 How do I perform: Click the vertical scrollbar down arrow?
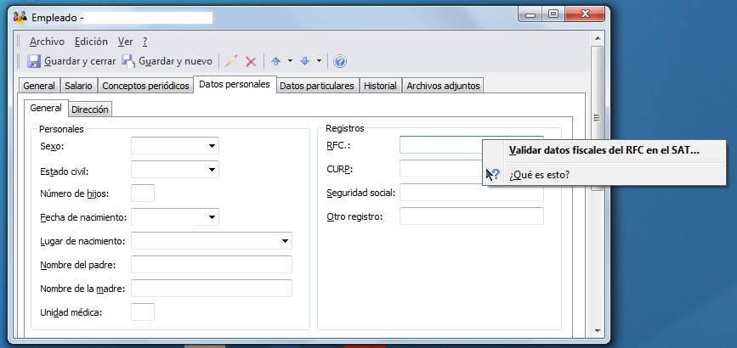coord(597,331)
